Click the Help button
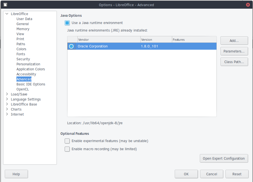 pos(16,174)
